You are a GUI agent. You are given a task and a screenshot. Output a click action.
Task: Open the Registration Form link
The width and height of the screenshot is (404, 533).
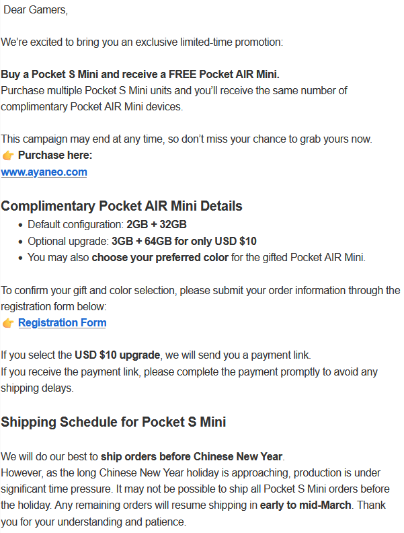click(62, 322)
